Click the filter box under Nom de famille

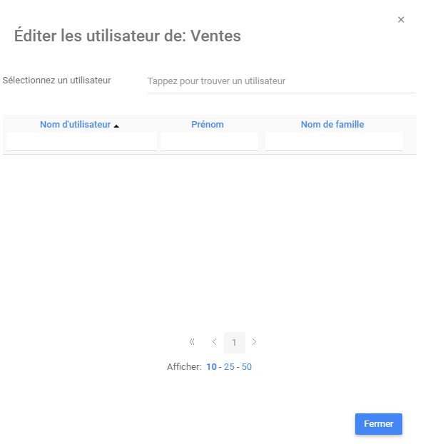point(334,141)
